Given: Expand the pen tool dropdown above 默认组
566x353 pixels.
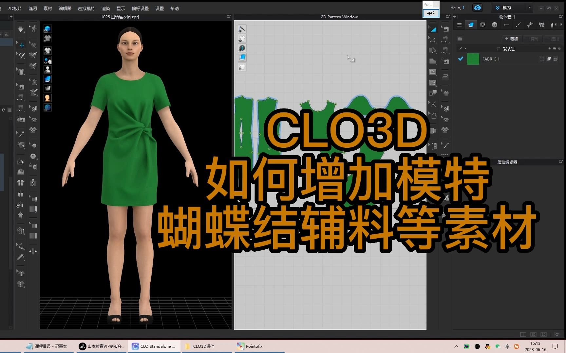Looking at the screenshot, I should [x=465, y=48].
